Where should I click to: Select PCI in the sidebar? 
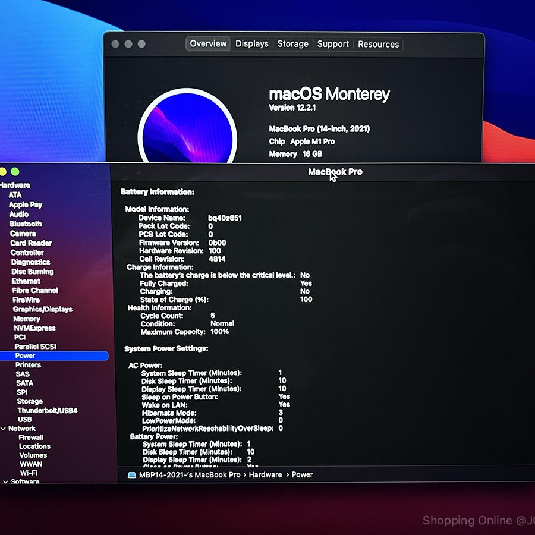[20, 337]
